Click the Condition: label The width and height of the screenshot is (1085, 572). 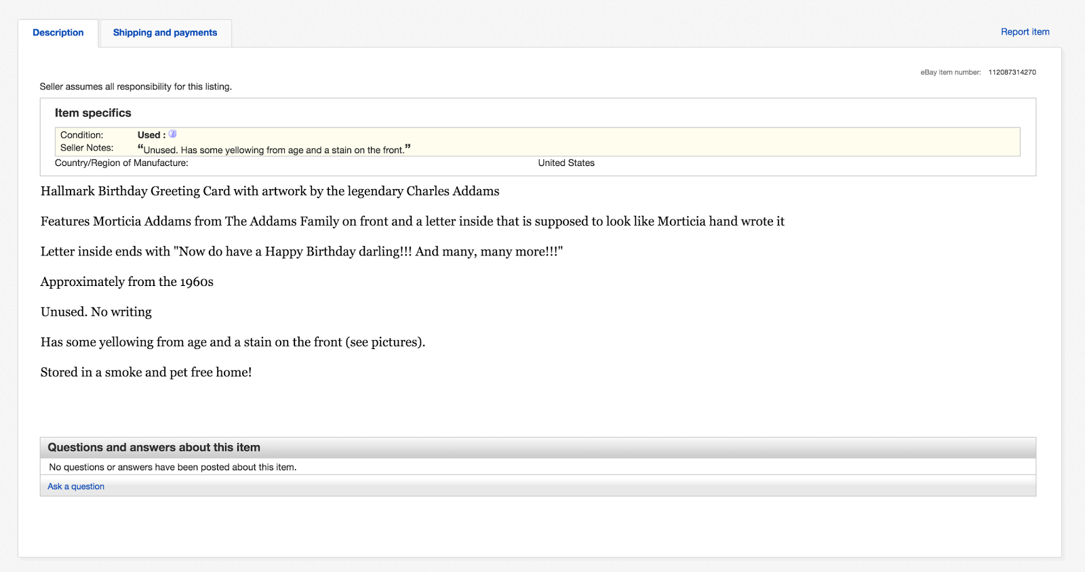(x=82, y=135)
